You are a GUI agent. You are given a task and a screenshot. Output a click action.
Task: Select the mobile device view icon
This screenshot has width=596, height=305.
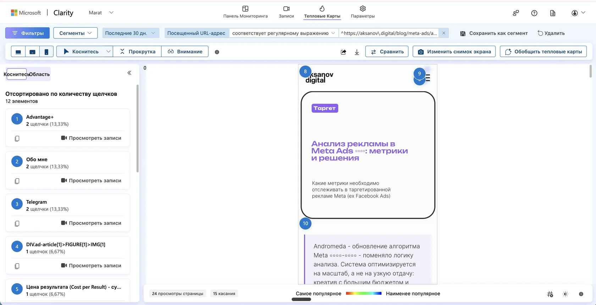(46, 52)
